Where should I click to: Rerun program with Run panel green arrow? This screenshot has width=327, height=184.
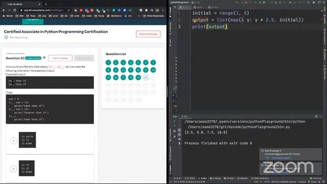coord(175,121)
